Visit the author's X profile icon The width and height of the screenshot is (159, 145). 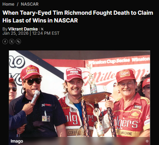(x=42, y=29)
